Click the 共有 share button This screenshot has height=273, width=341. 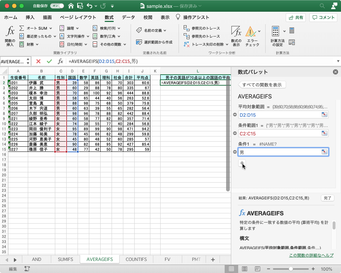[296, 18]
